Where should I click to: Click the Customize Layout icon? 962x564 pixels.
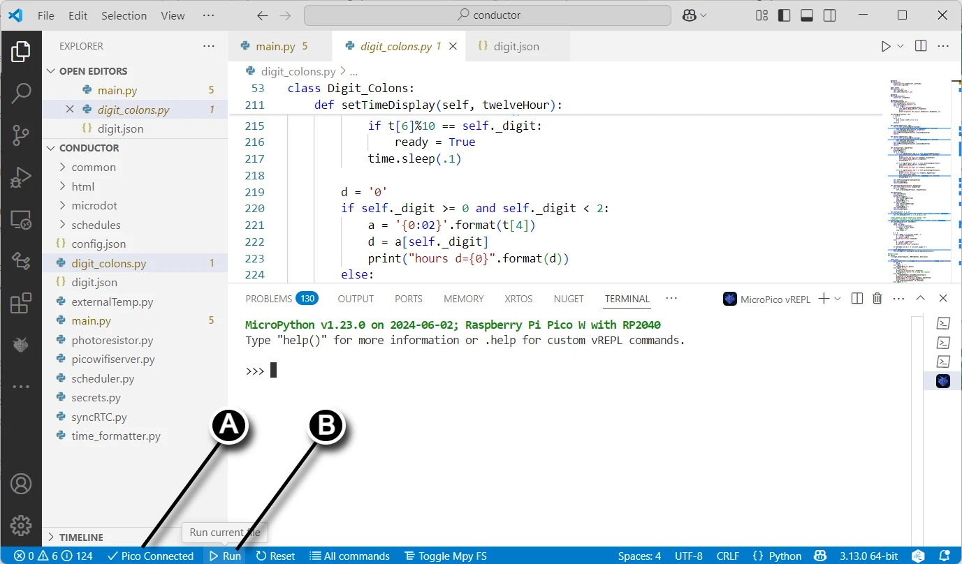coord(761,15)
